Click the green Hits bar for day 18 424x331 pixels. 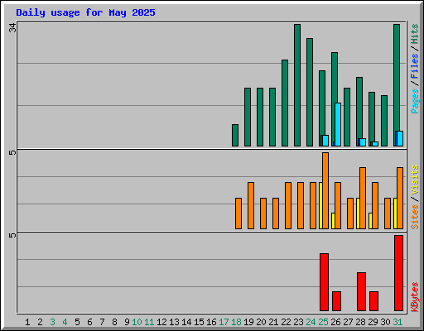(235, 135)
